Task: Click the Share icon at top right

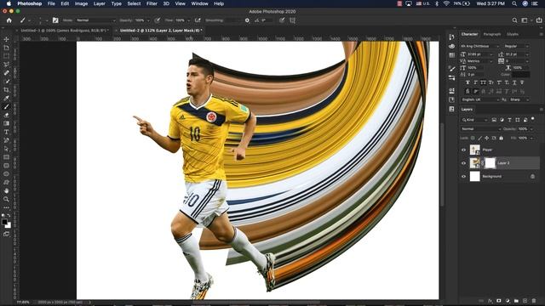Action: (x=539, y=20)
